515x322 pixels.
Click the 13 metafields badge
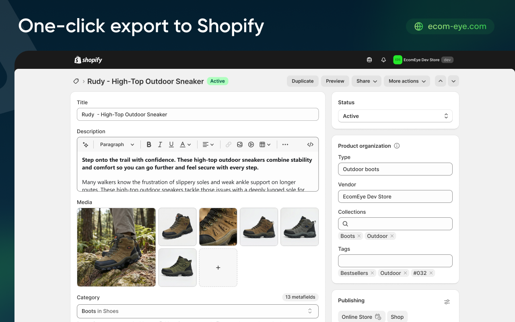coord(300,297)
